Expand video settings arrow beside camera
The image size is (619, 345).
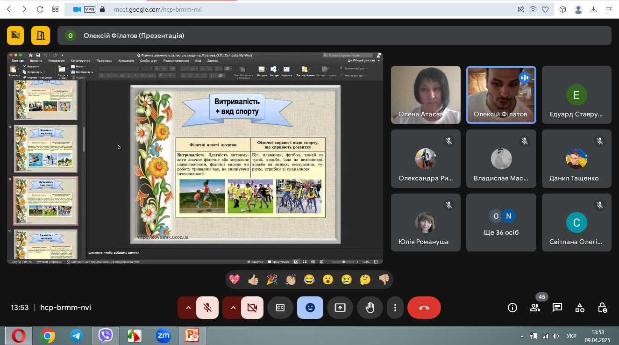pos(233,308)
